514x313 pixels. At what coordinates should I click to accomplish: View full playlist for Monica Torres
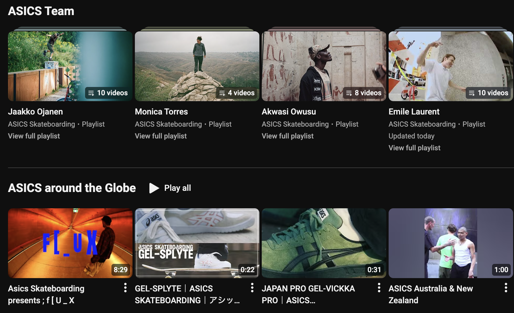click(x=161, y=136)
